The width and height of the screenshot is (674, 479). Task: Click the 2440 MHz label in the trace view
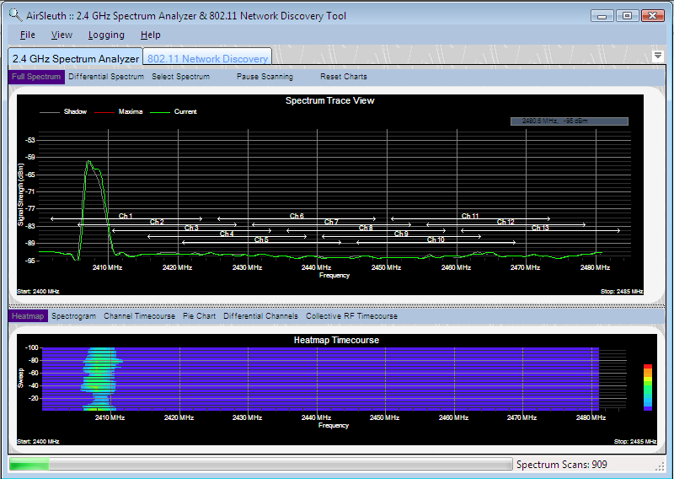coord(316,267)
